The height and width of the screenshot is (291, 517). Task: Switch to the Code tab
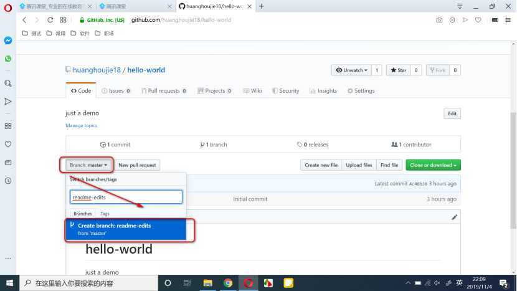pyautogui.click(x=81, y=91)
